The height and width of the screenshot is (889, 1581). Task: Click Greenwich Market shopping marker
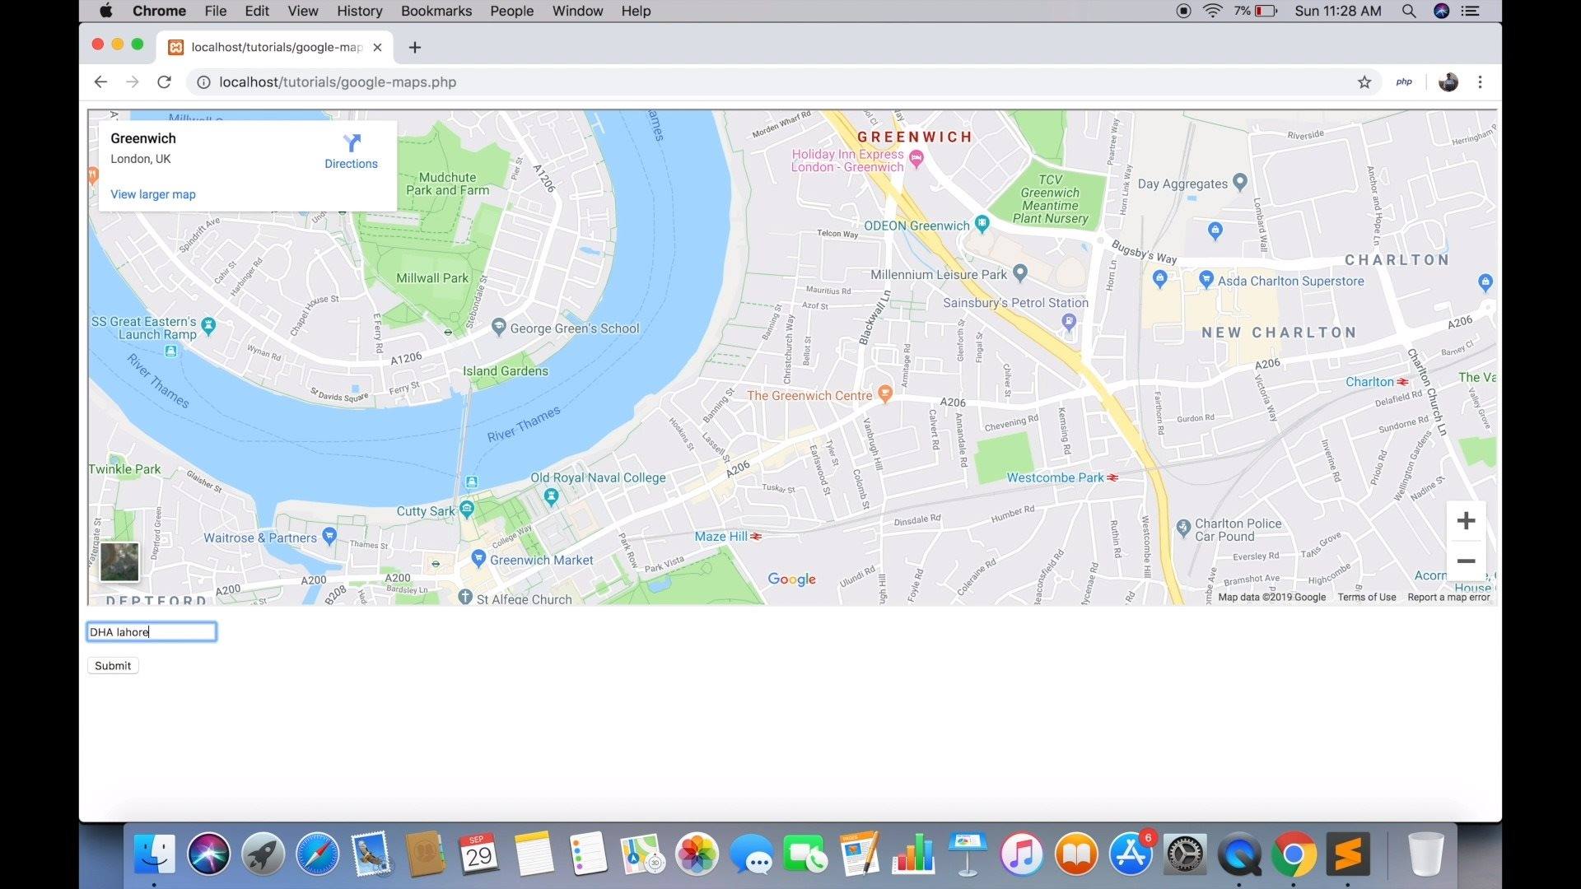478,558
